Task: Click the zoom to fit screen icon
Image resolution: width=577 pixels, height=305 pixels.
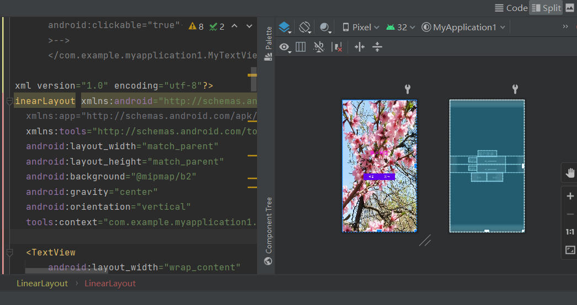Action: [570, 250]
